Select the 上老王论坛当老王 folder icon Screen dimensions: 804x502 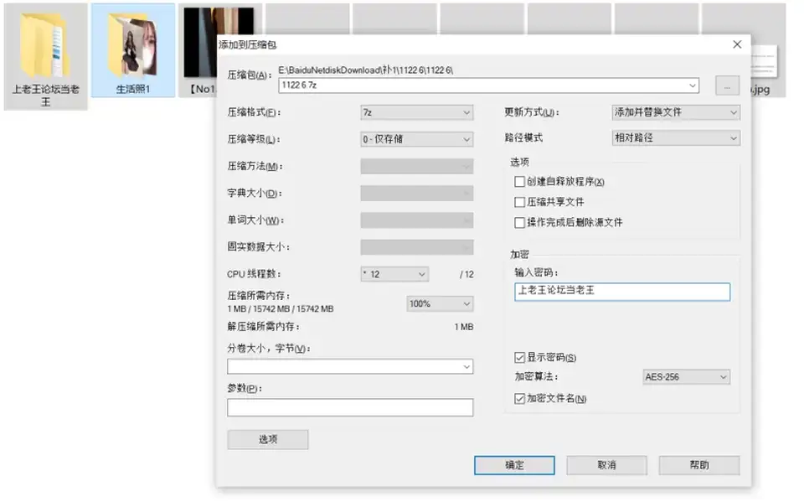[x=45, y=56]
